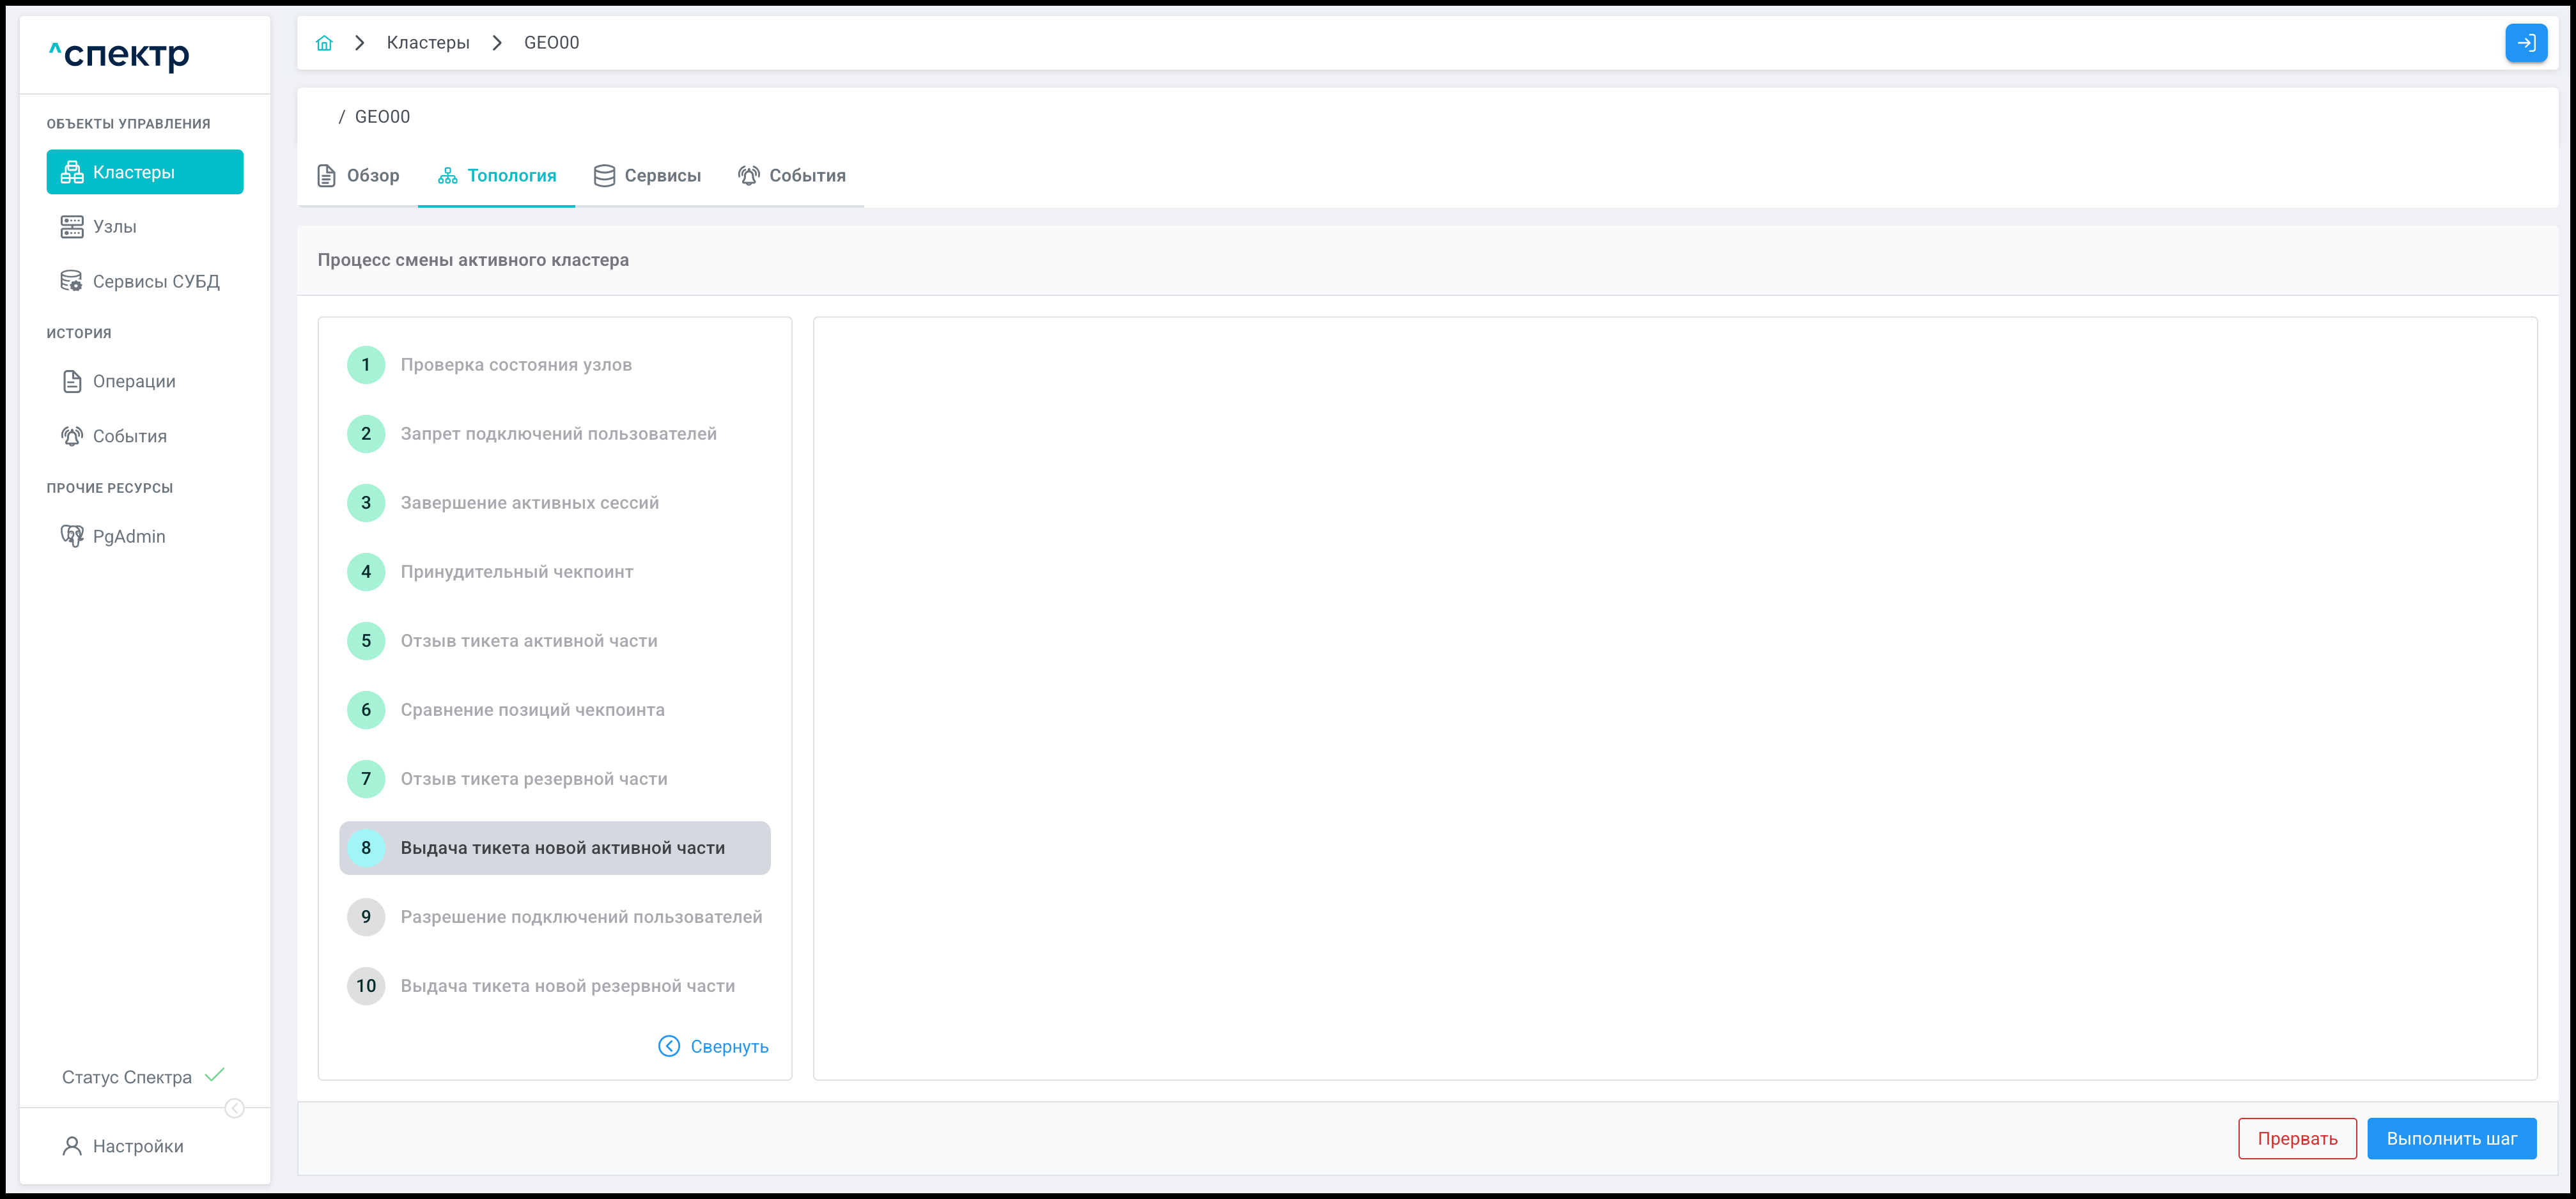
Task: Click the home icon in breadcrumb
Action: tap(324, 43)
